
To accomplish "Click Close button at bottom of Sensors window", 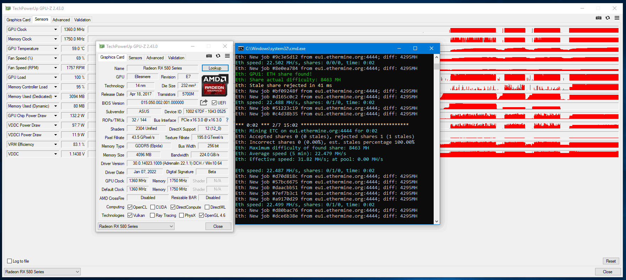I will coord(608,272).
